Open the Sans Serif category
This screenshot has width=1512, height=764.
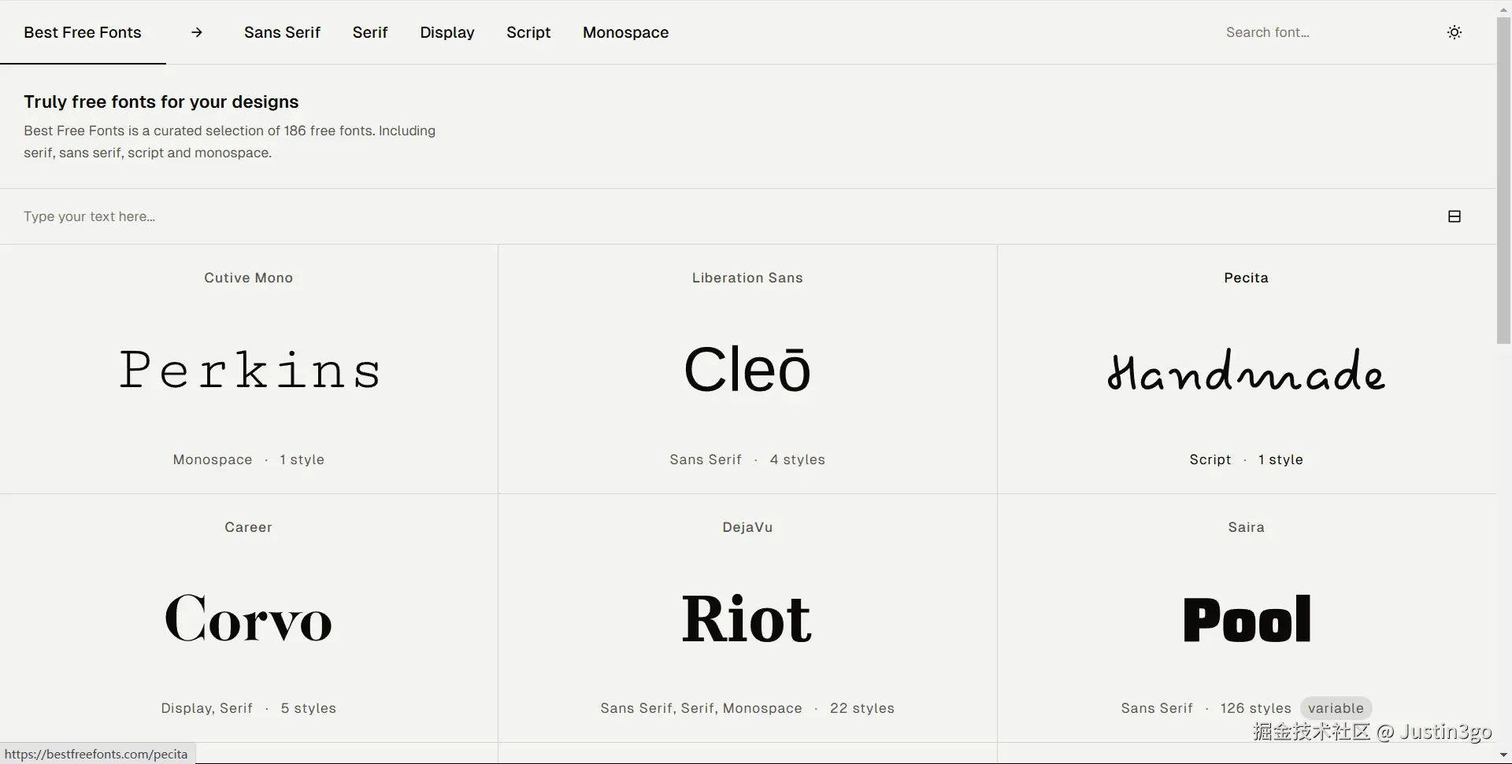(x=282, y=32)
